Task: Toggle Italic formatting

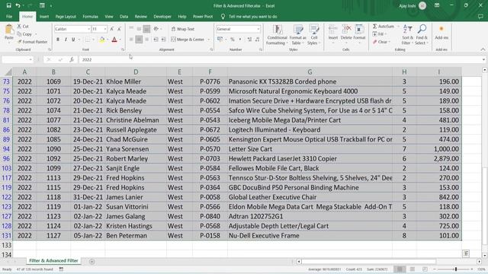Action: click(x=66, y=40)
